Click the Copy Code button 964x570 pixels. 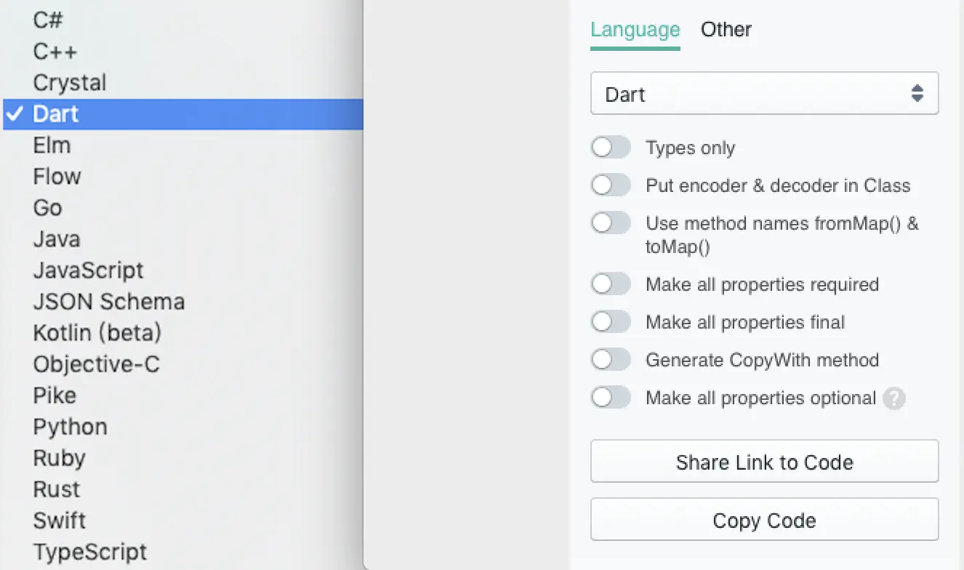coord(764,520)
